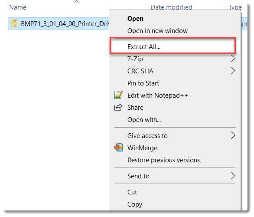254x217 pixels.
Task: Choose Open in the context menu
Action: [135, 19]
